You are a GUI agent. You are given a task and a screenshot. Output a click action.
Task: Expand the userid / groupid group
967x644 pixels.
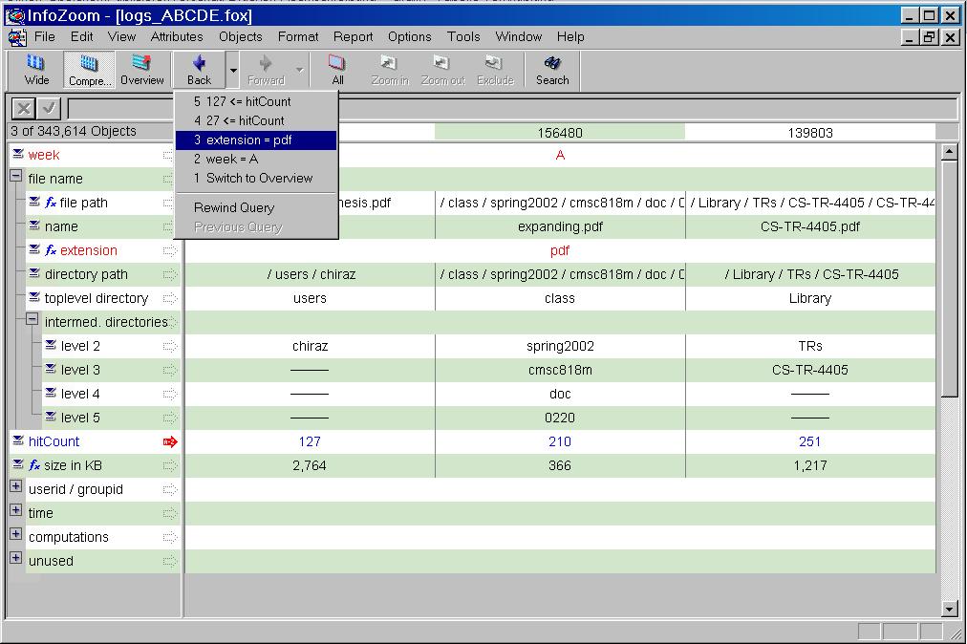15,488
